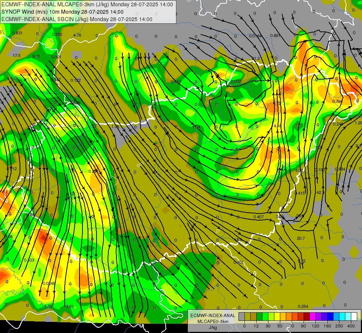Viewport: 362px width, 333px height.
Task: Click the legend tick label 30
Action: (x=268, y=326)
